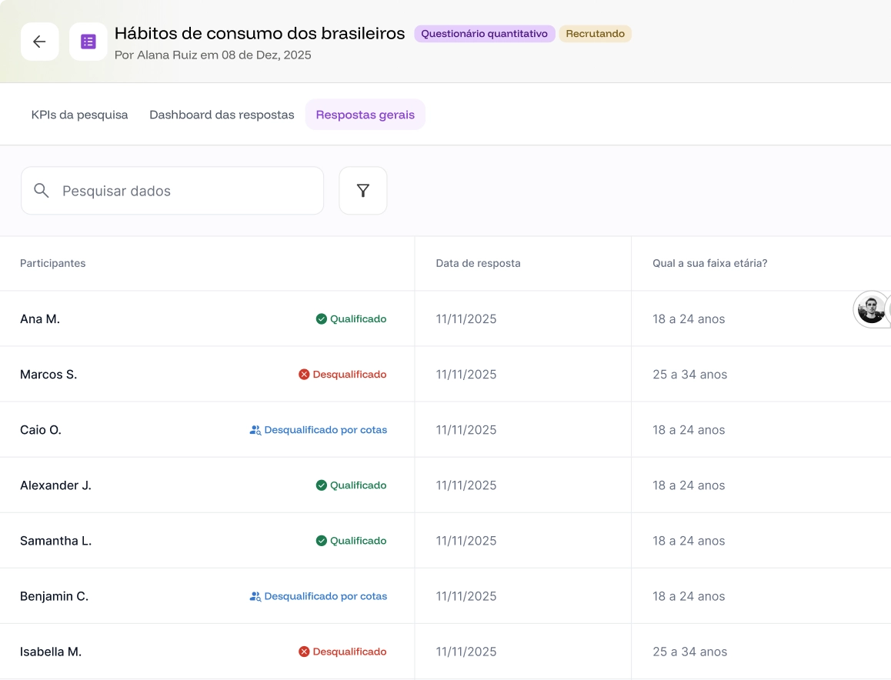The width and height of the screenshot is (891, 680).
Task: Open participant Samantha L. row
Action: [55, 541]
